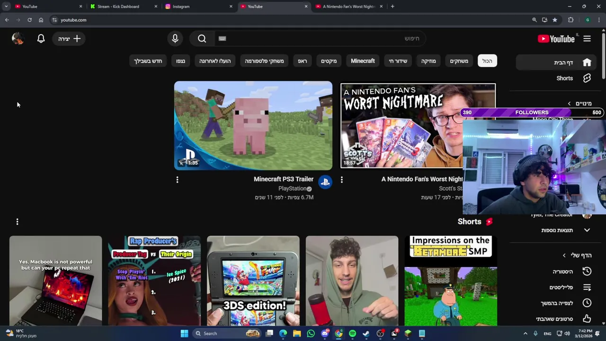Open Shorts in the sidebar
This screenshot has height=341, width=606.
(x=557, y=78)
